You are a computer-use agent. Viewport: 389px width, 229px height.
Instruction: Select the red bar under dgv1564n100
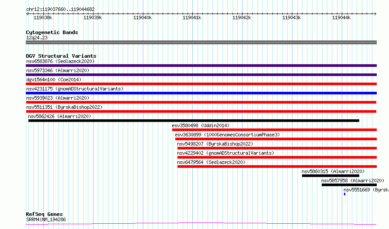click(201, 84)
